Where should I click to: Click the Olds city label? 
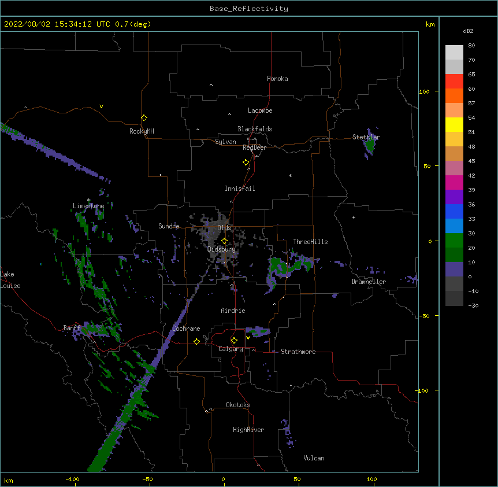[x=224, y=228]
